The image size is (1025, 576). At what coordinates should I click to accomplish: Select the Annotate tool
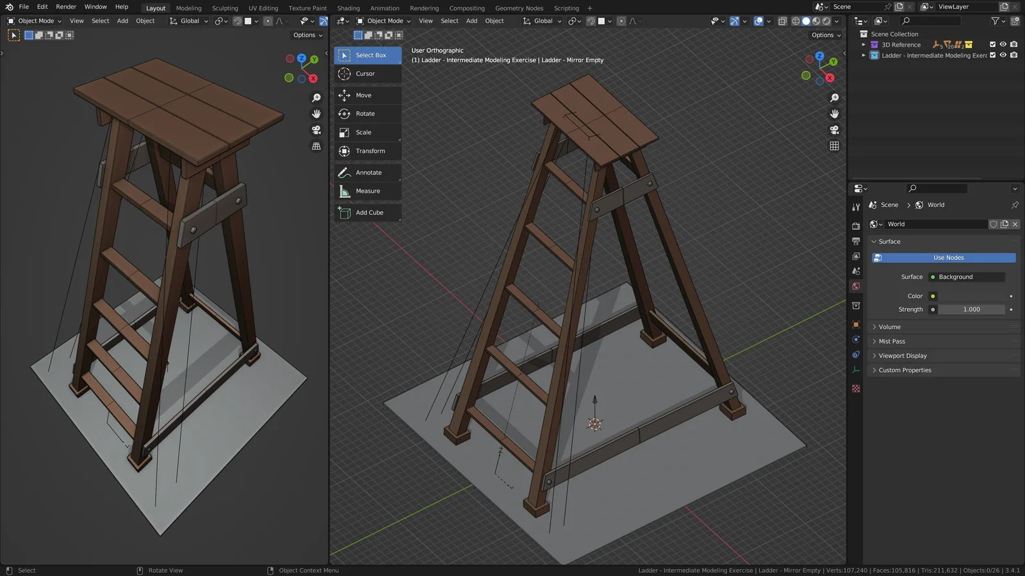coord(367,172)
